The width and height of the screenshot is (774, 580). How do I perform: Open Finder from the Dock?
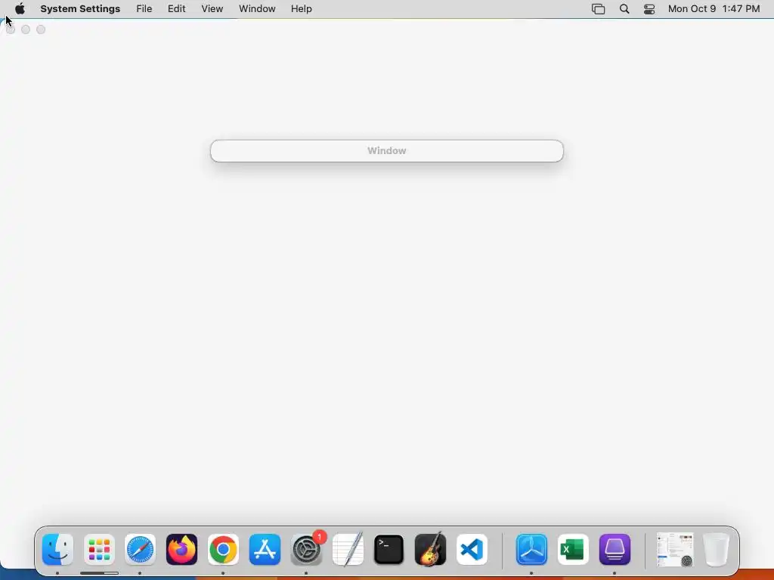point(57,550)
